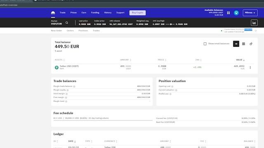Click the Buy Crypto button
The image size is (264, 148).
coord(137,13)
